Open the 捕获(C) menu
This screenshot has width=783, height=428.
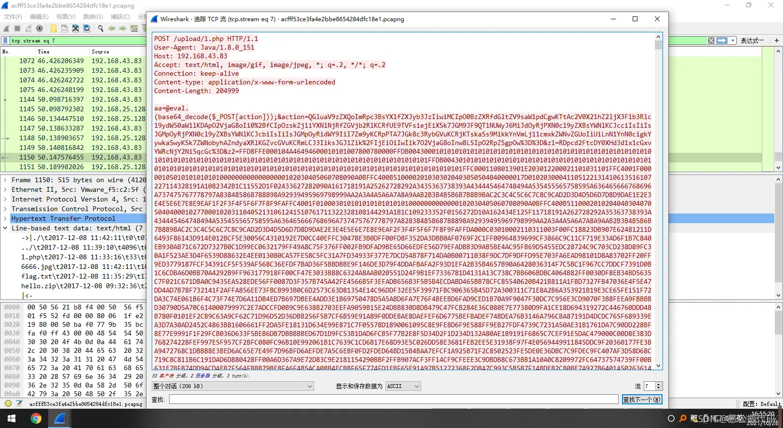[120, 17]
